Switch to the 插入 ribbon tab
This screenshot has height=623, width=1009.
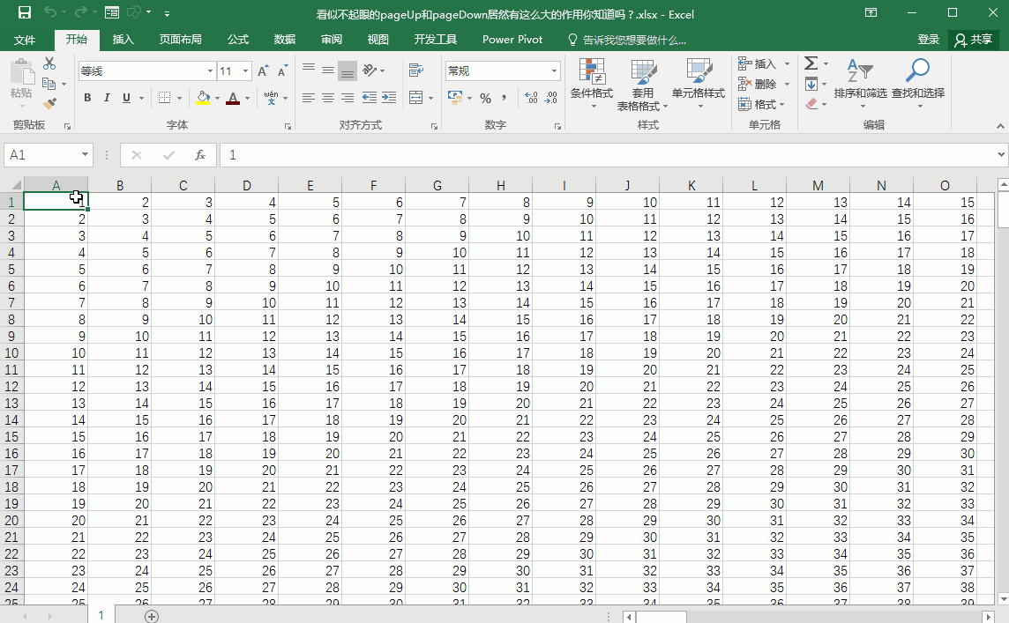123,40
